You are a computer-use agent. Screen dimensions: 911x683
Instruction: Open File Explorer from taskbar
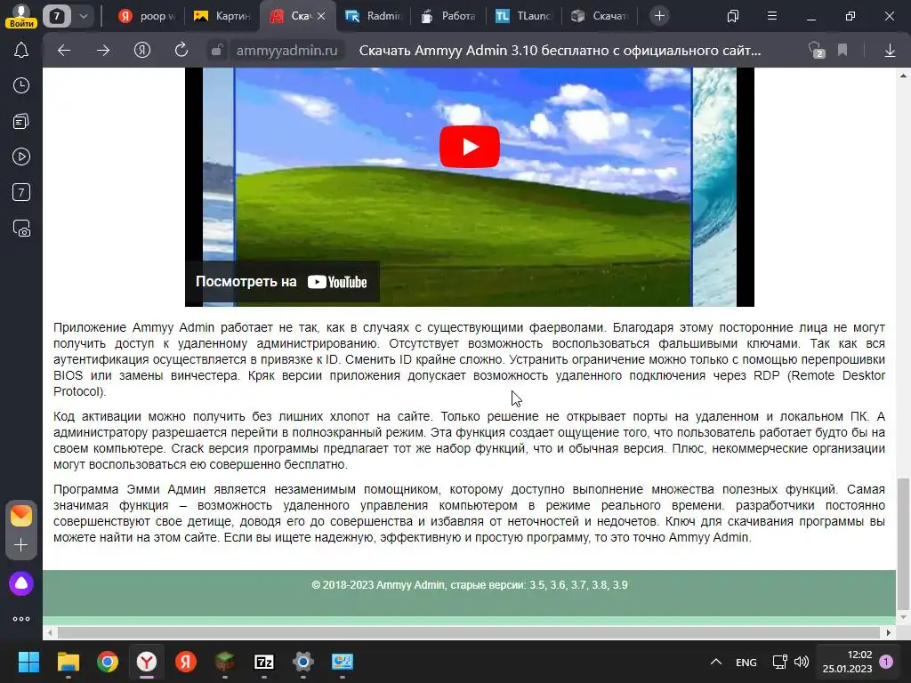pos(68,662)
